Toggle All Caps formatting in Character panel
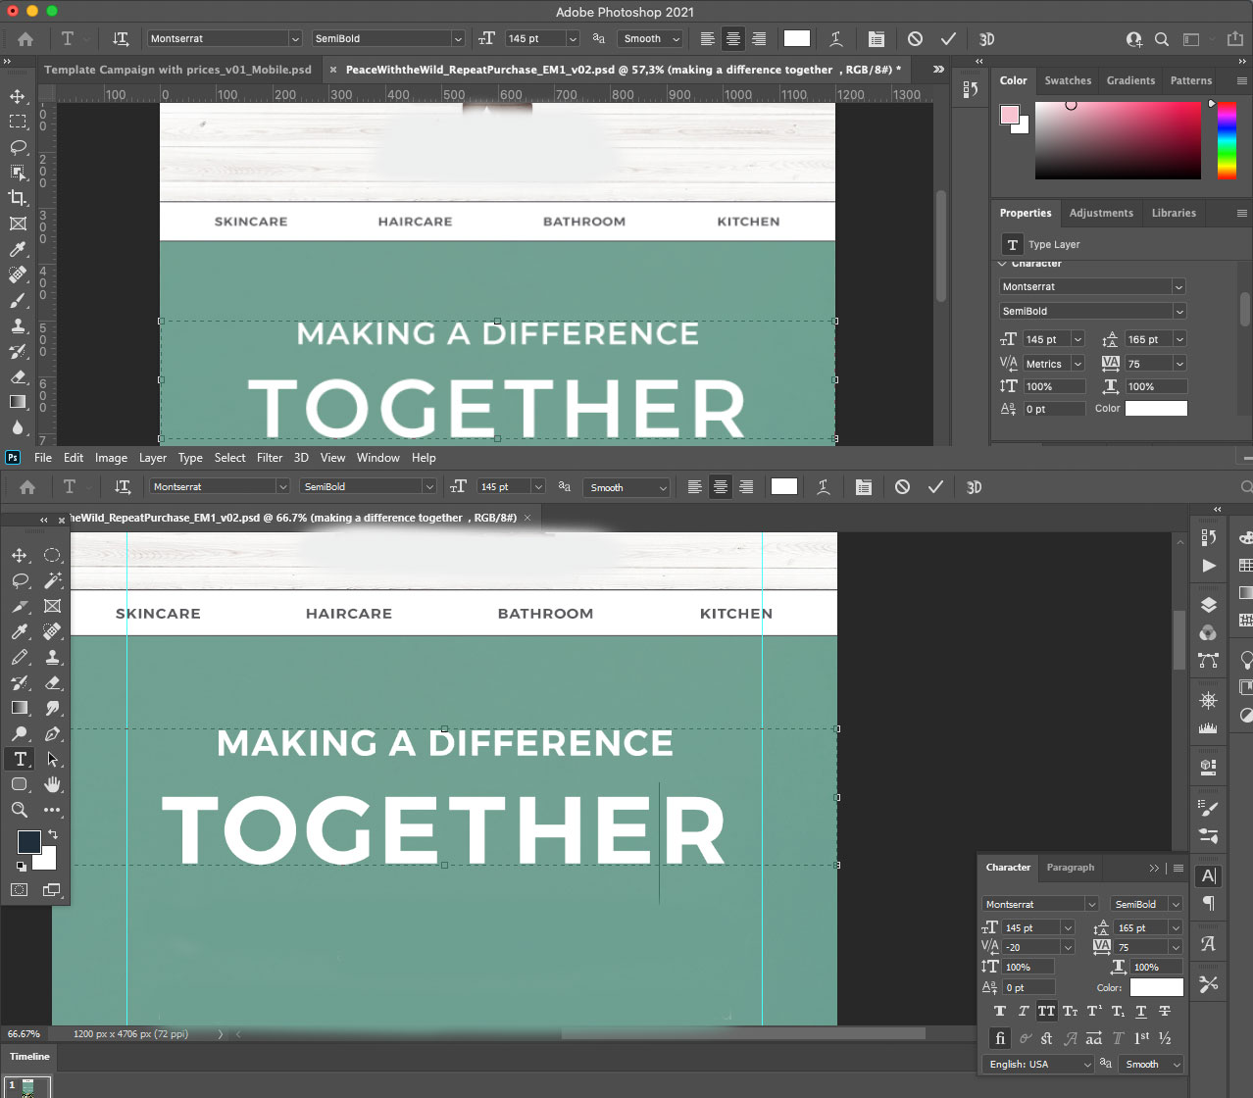 (x=1046, y=1011)
